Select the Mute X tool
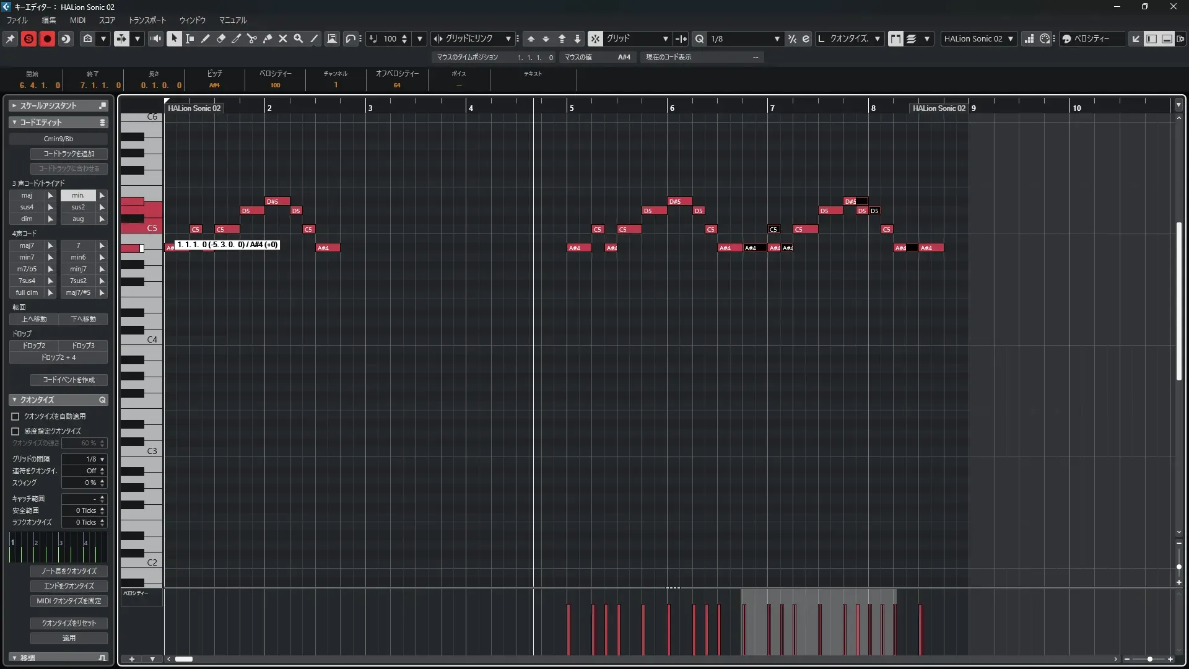Viewport: 1189px width, 669px height. [x=282, y=38]
